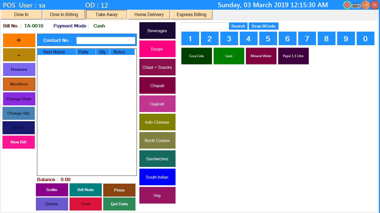Tap number 0 on the keypad
Viewport: 380px width, 213px height.
coord(366,39)
